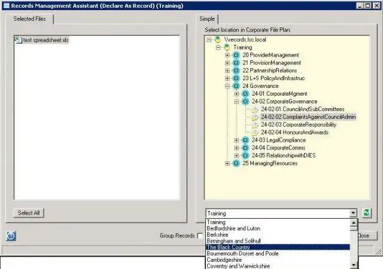Collapse the 24 Governance node
The height and width of the screenshot is (269, 383).
(227, 86)
